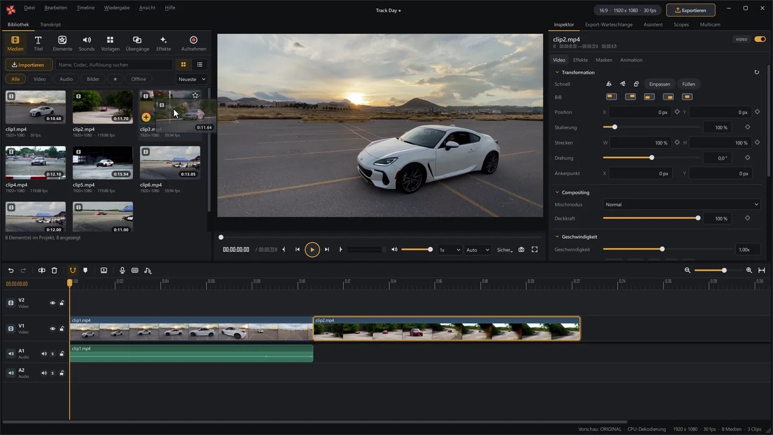Start recording via Aufnehmen icon

pyautogui.click(x=193, y=43)
